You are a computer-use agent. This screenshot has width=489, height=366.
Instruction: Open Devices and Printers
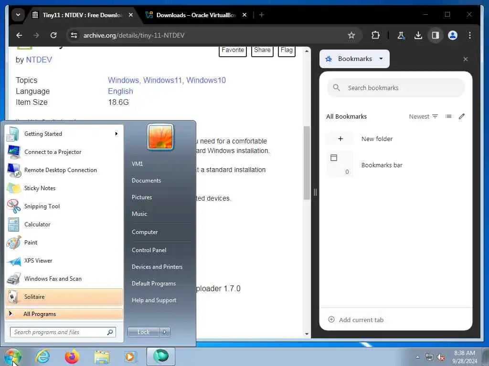coord(157,267)
